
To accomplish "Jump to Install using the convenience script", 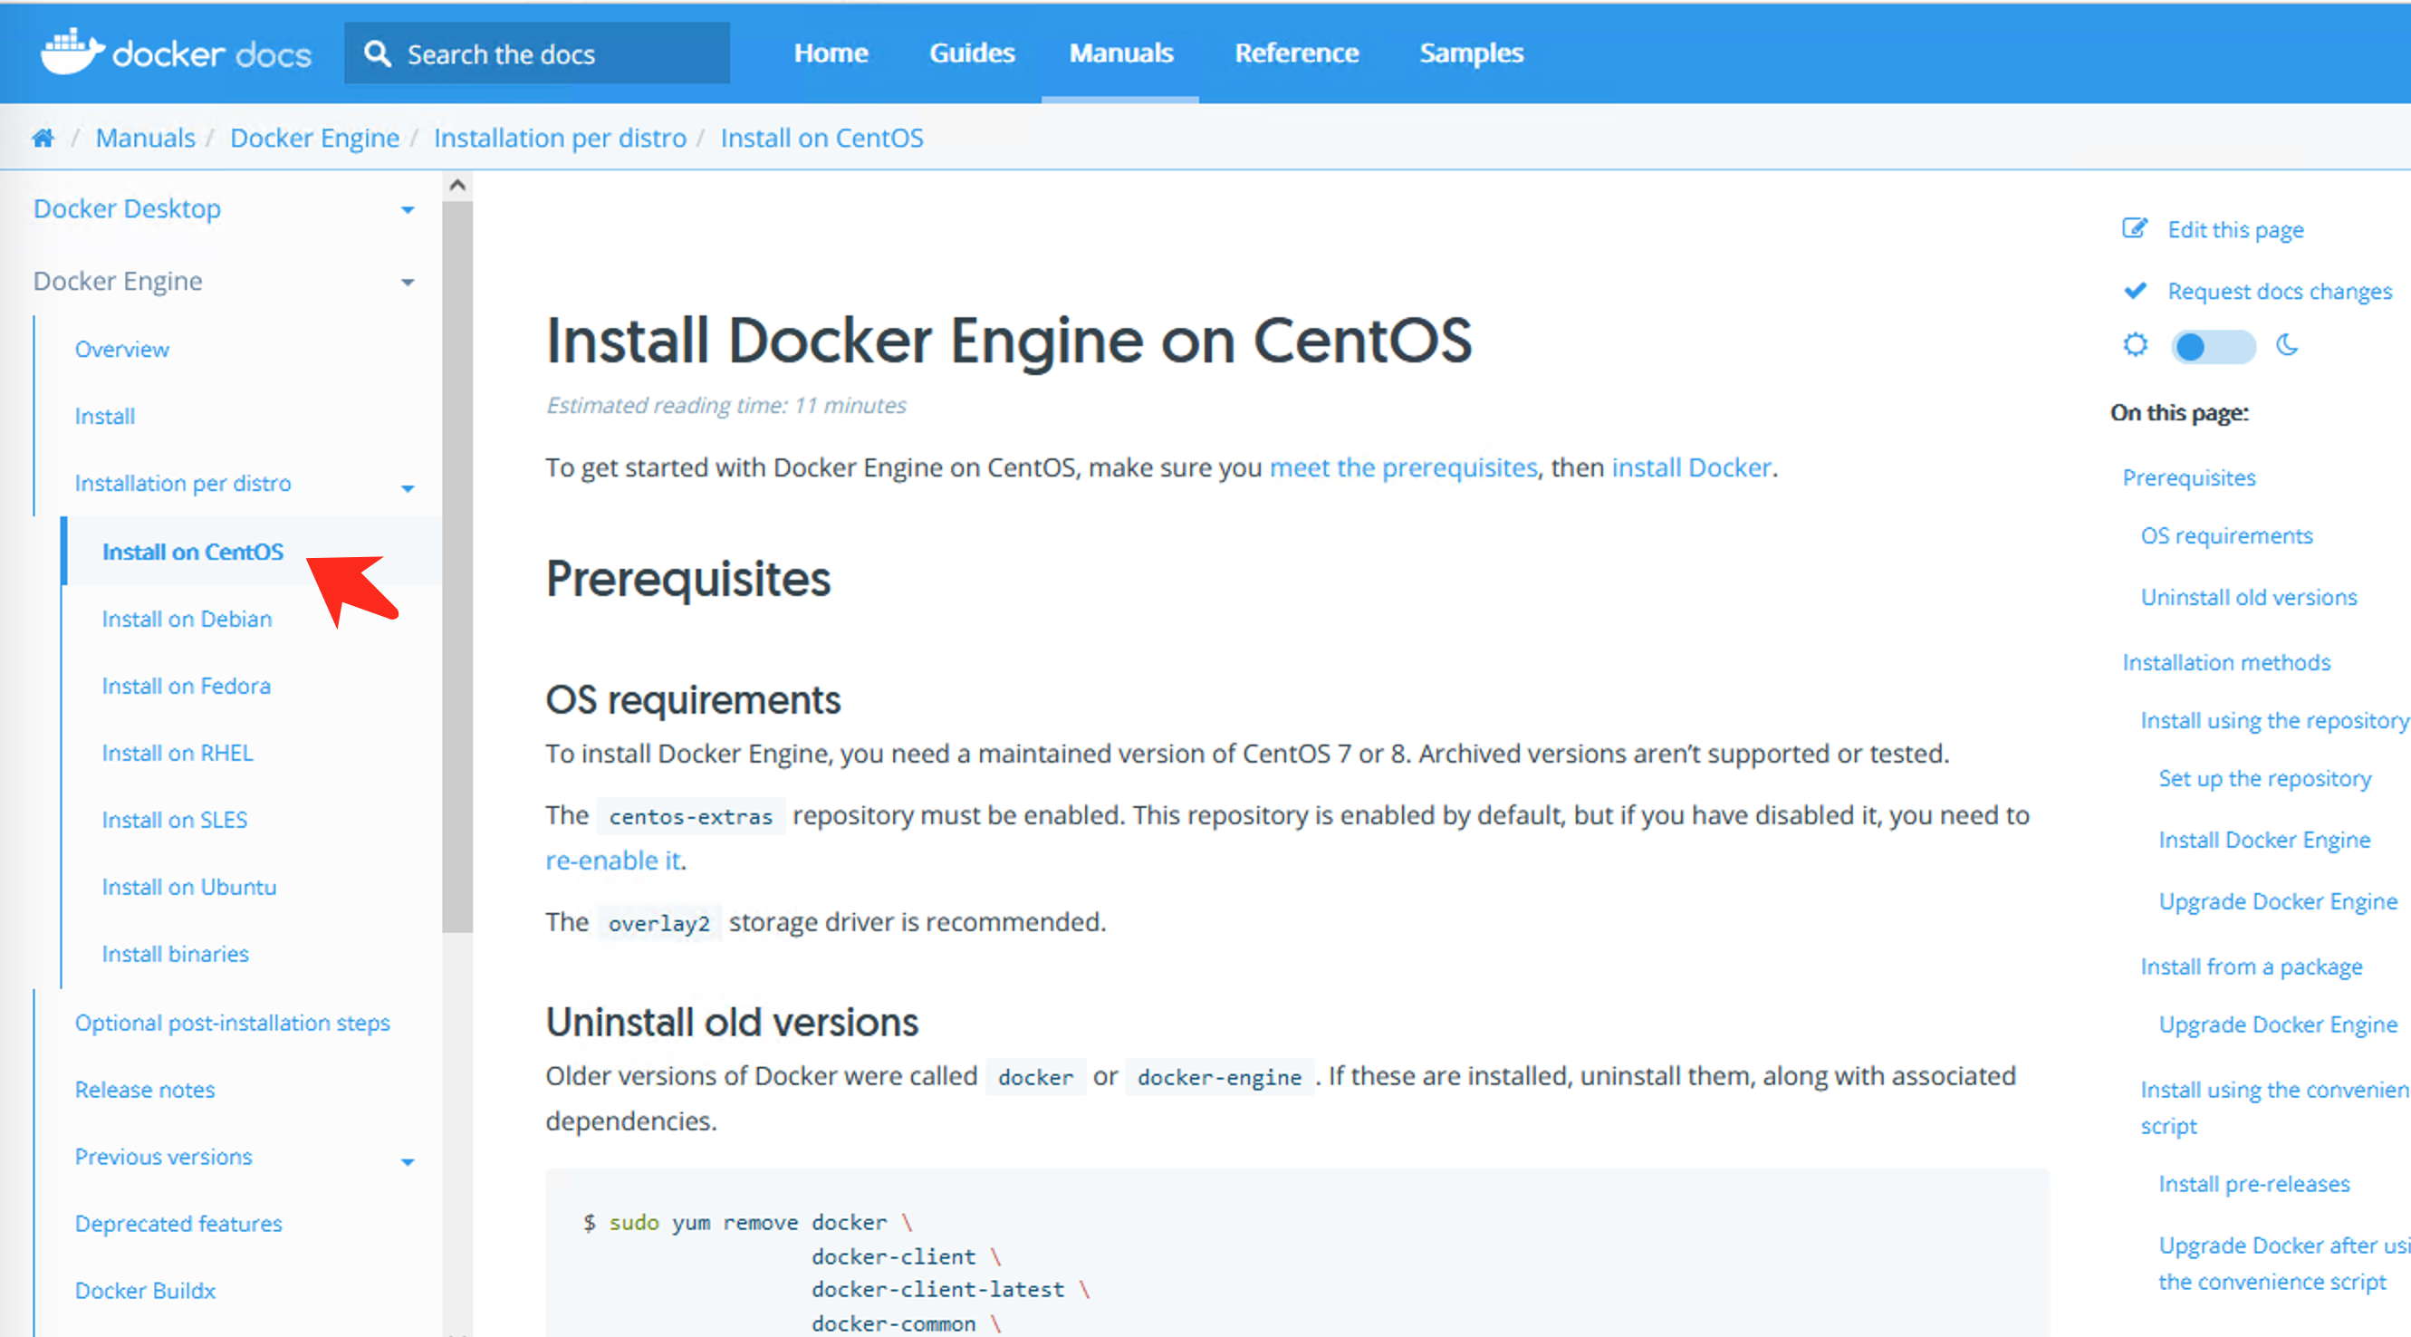I will tap(2274, 1108).
